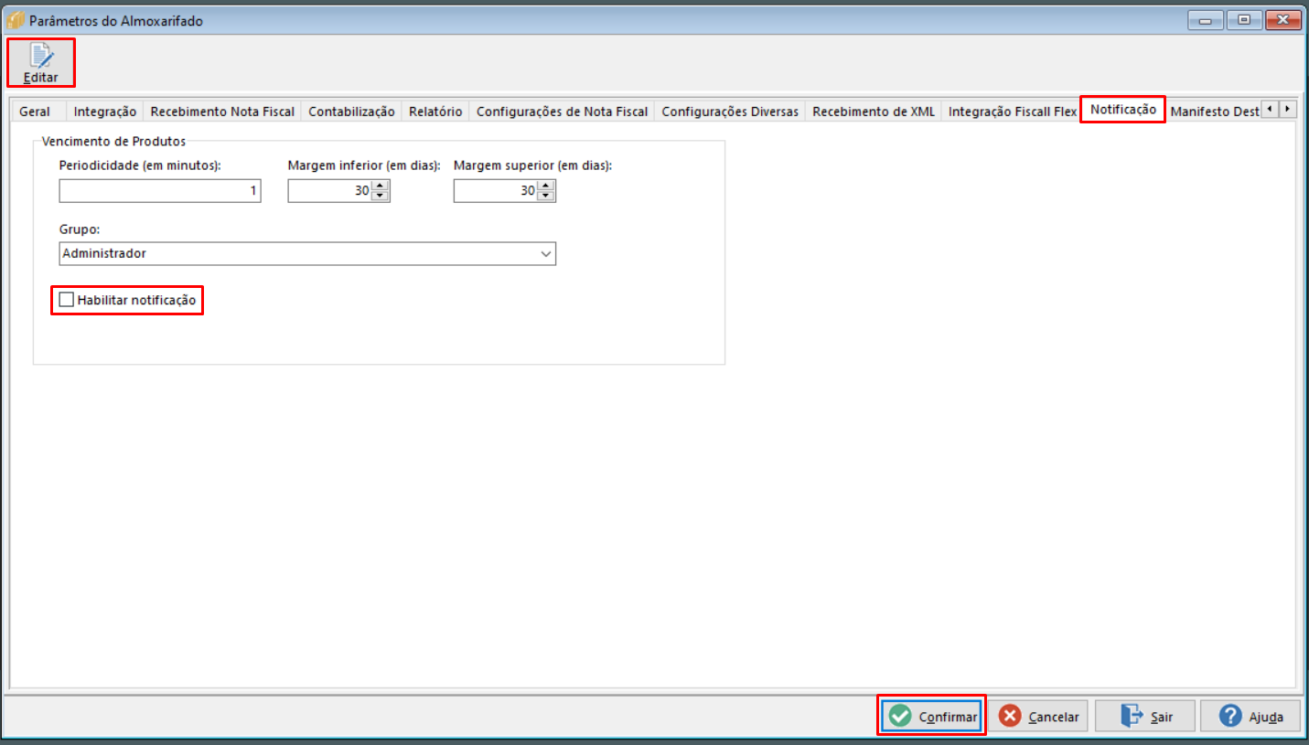Click the Periodicidade (em minutos) field
The height and width of the screenshot is (745, 1309).
pyautogui.click(x=160, y=191)
